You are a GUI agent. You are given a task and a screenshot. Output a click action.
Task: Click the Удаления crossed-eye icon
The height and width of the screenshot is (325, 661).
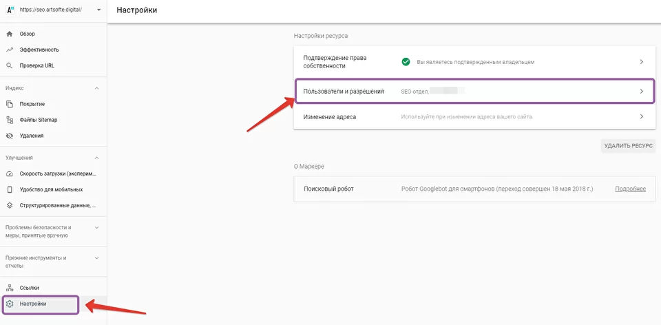tap(10, 136)
